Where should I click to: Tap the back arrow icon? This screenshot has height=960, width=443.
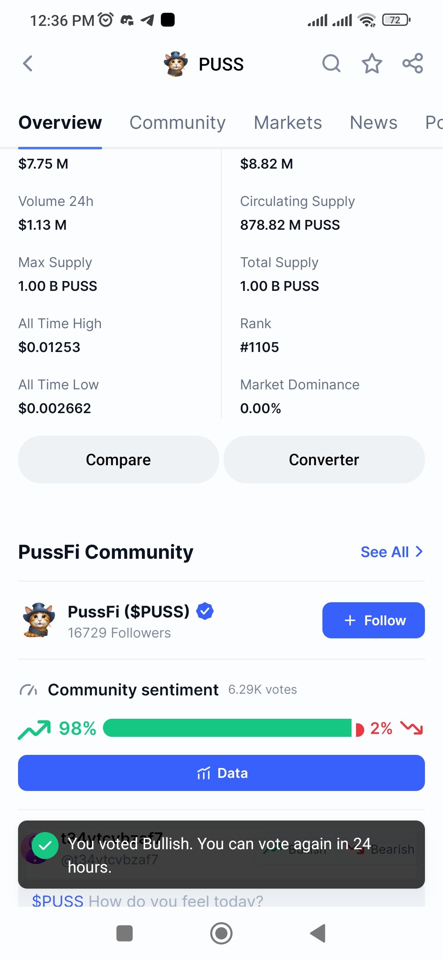point(27,64)
